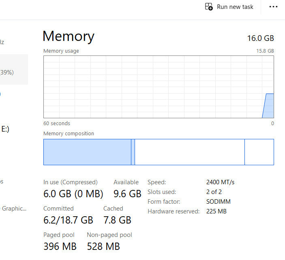Click the Memory heading title

tap(69, 36)
